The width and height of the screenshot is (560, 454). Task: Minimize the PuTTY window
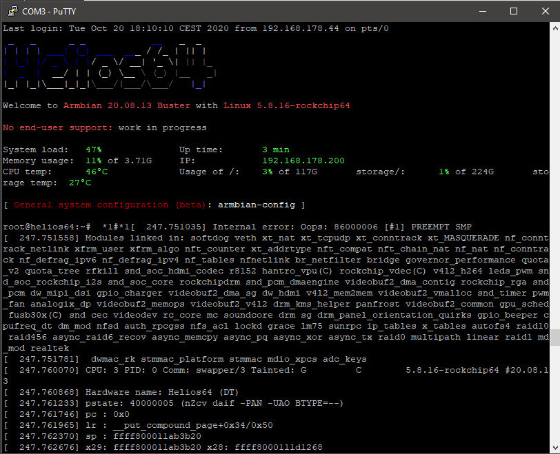483,11
